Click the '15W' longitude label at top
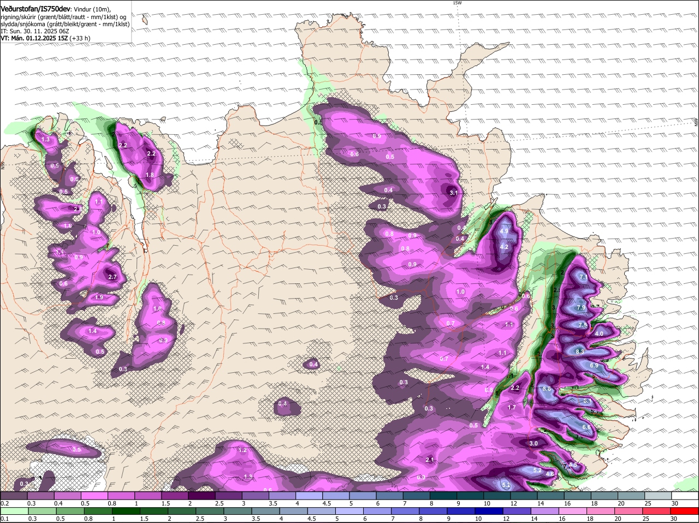The height and width of the screenshot is (523, 699). coord(457,3)
